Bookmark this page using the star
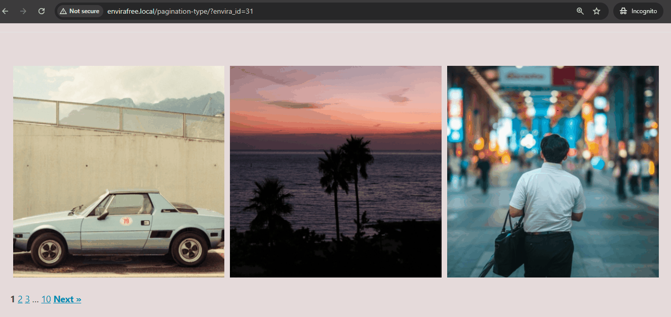671x317 pixels. click(x=596, y=11)
